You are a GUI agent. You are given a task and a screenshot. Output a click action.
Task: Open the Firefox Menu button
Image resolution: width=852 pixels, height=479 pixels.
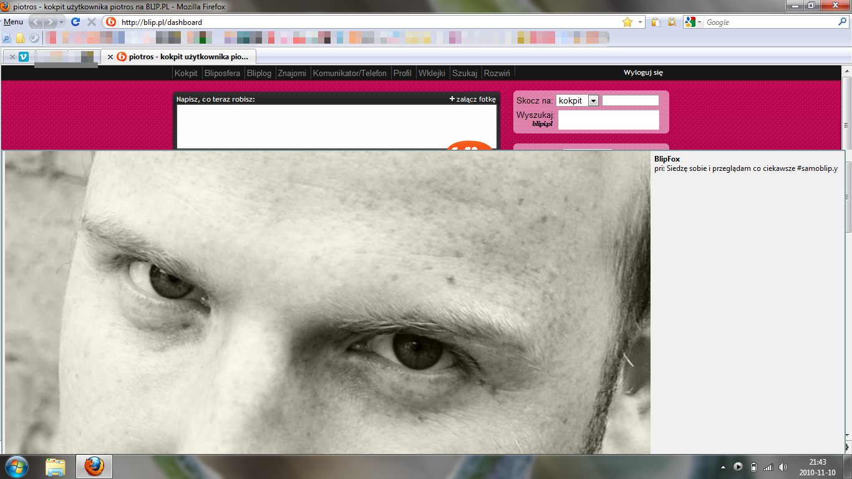point(13,22)
